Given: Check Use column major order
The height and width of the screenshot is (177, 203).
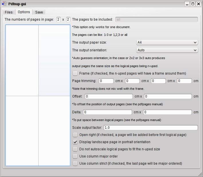Looking at the screenshot, I should coord(75,156).
